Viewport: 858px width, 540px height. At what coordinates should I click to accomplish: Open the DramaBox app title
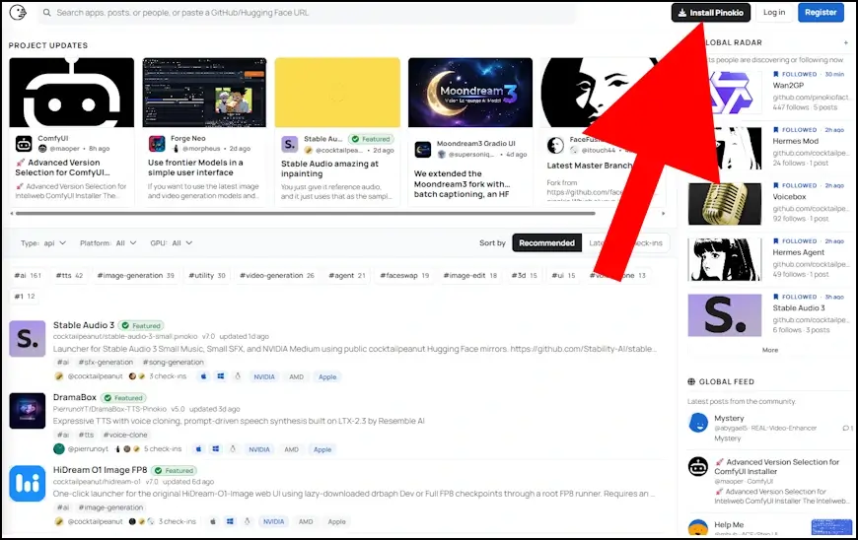(x=75, y=397)
